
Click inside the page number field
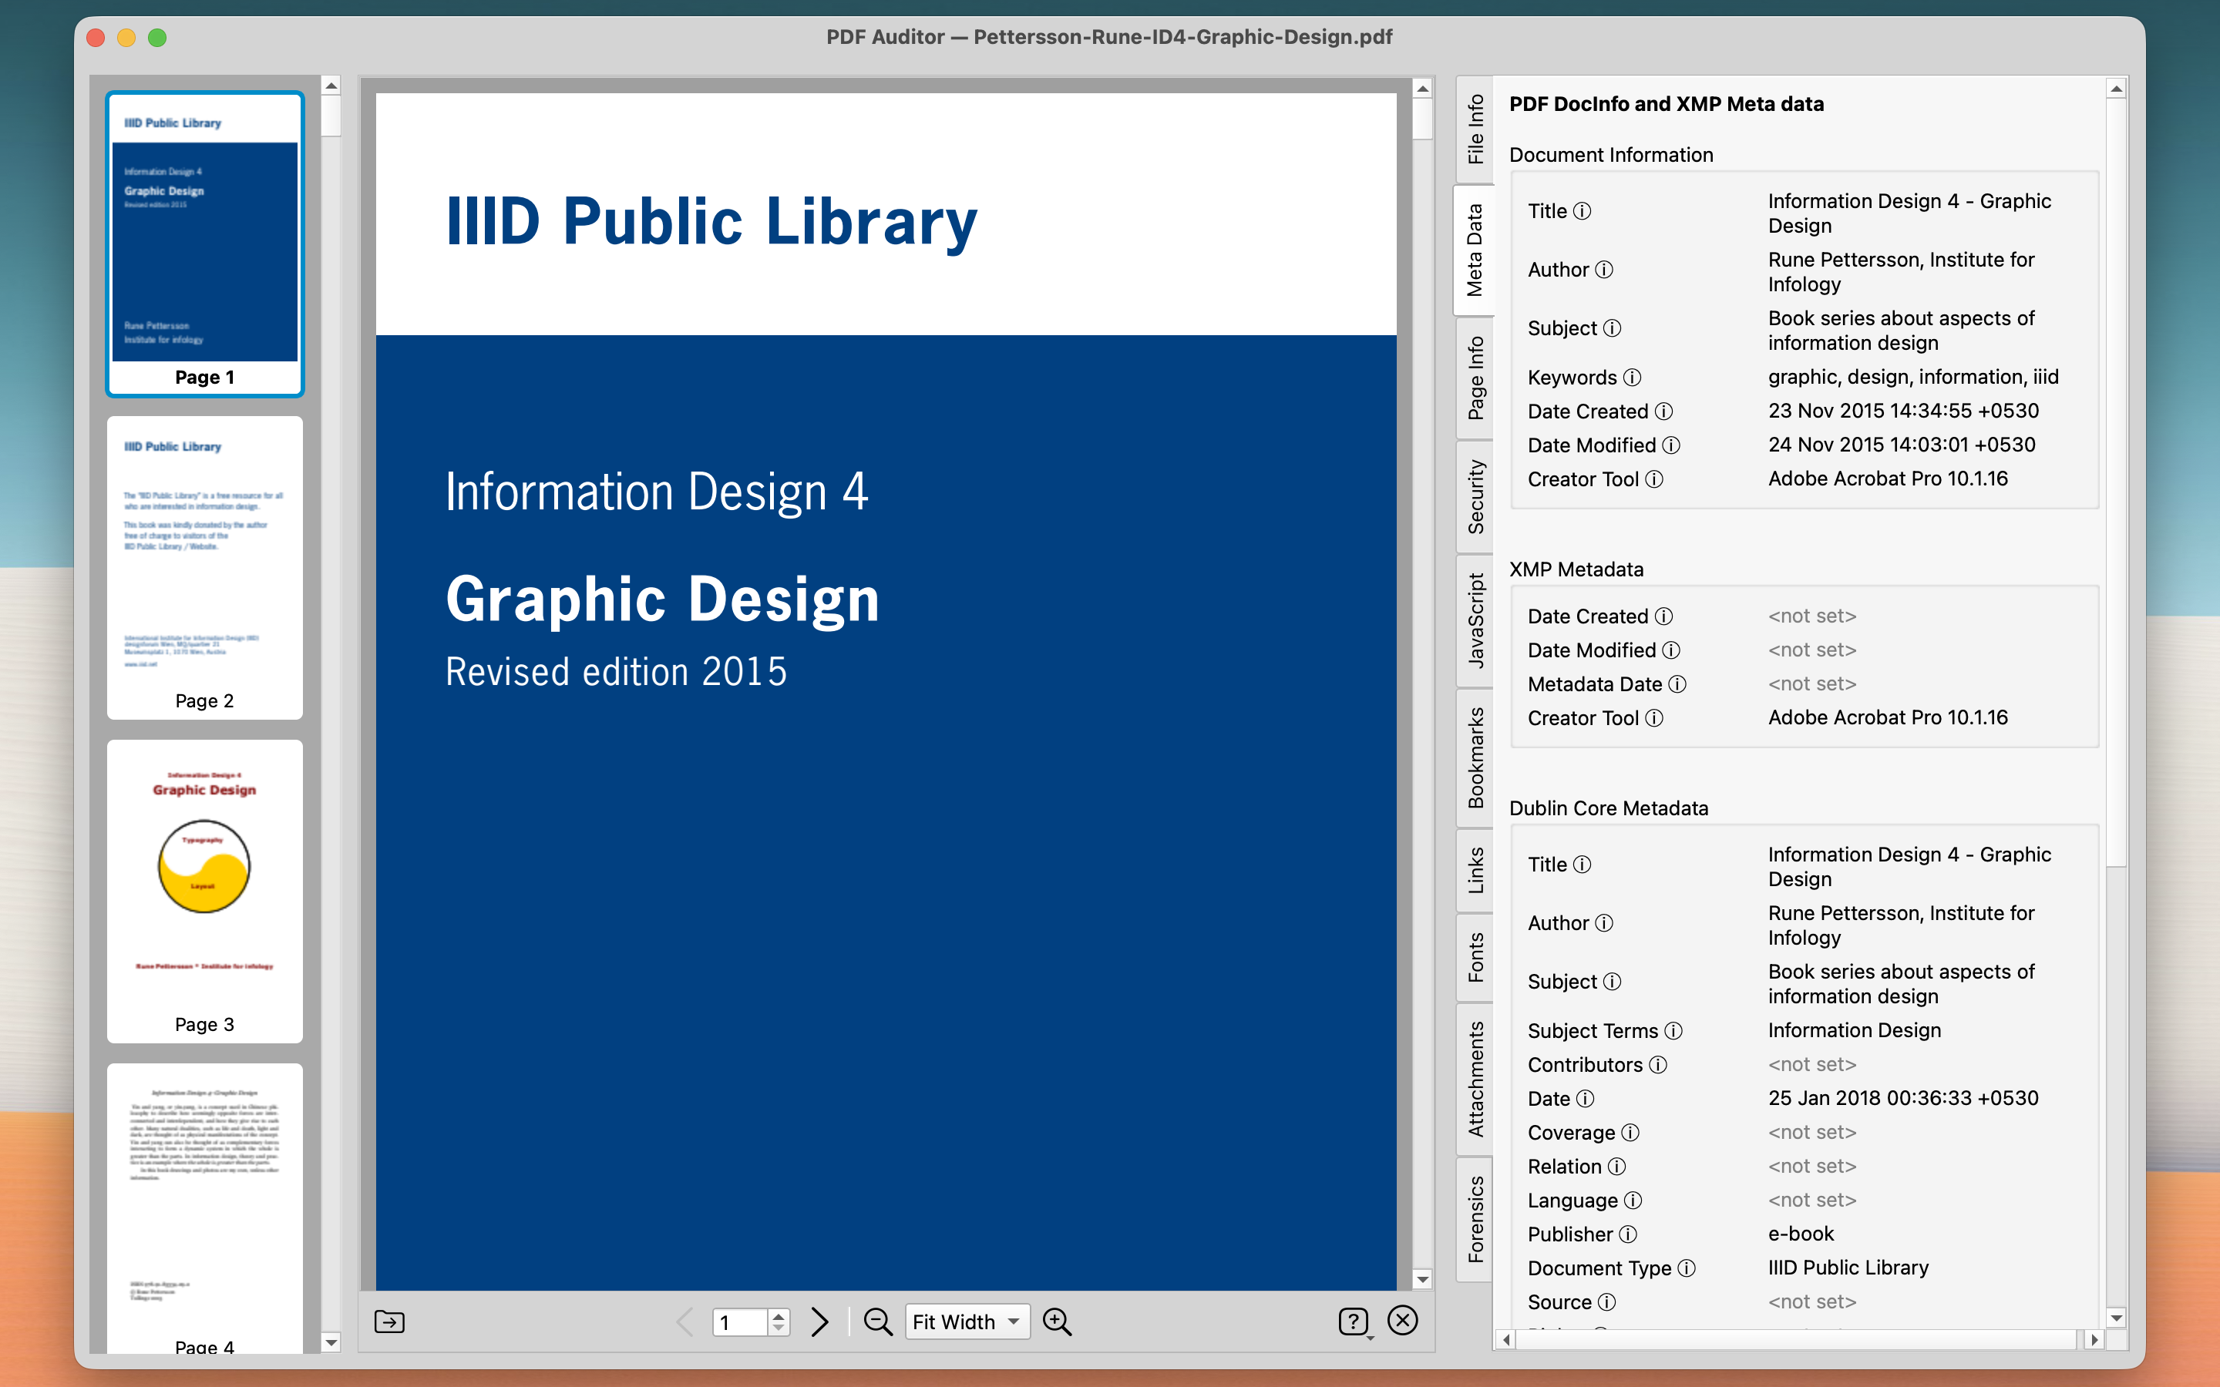coord(738,1321)
